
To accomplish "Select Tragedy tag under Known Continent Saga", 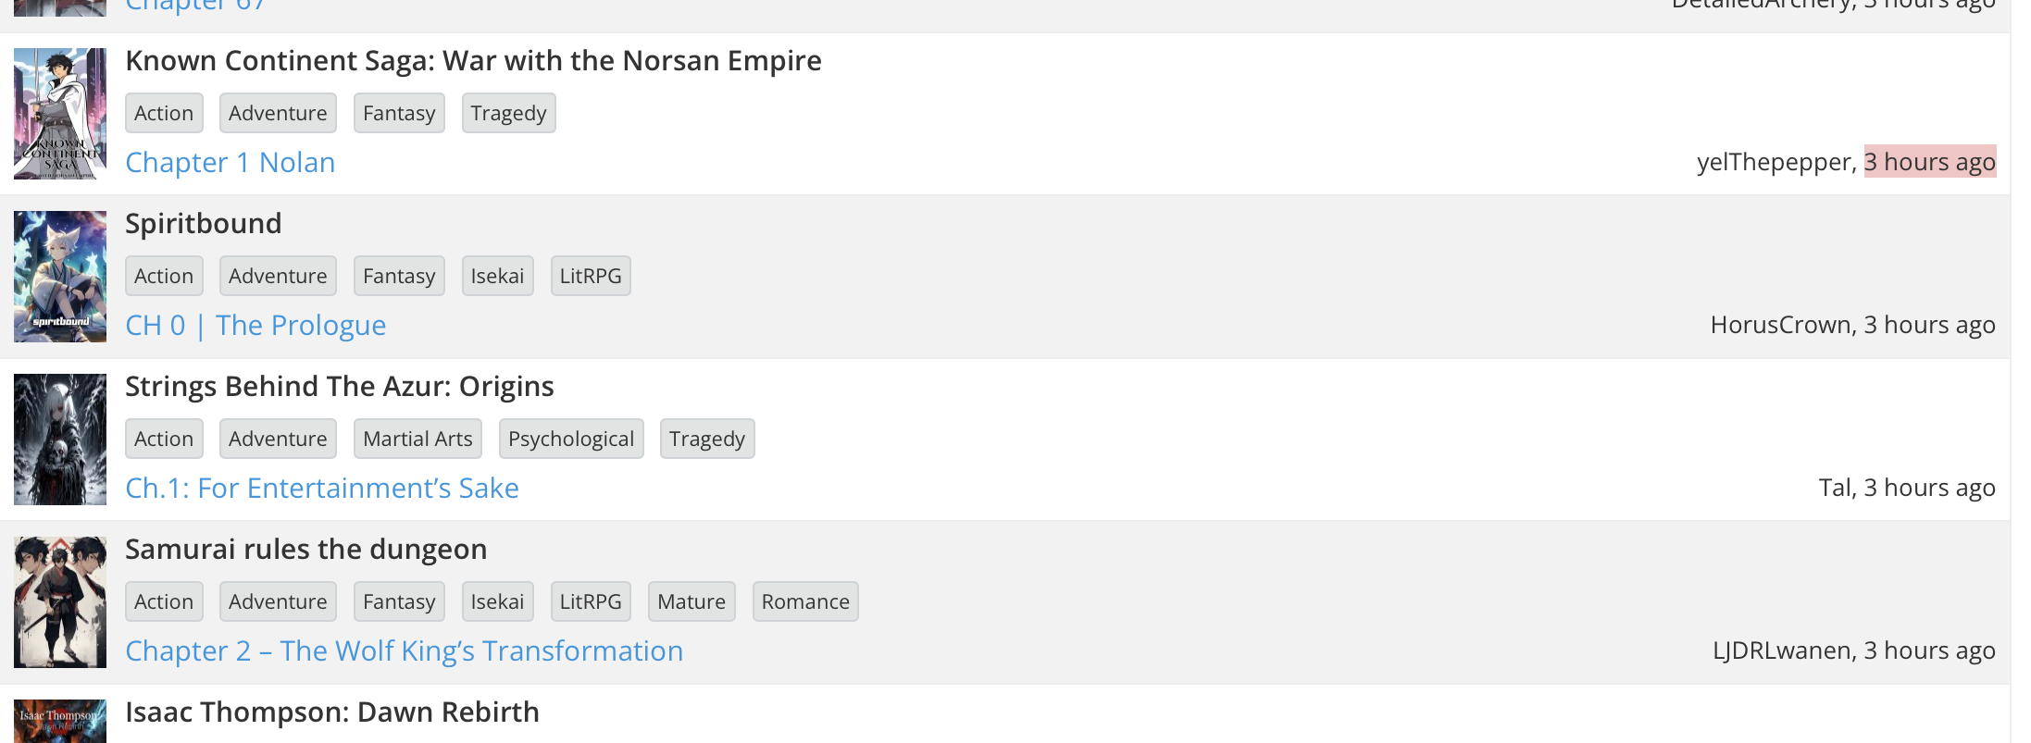I will [508, 113].
